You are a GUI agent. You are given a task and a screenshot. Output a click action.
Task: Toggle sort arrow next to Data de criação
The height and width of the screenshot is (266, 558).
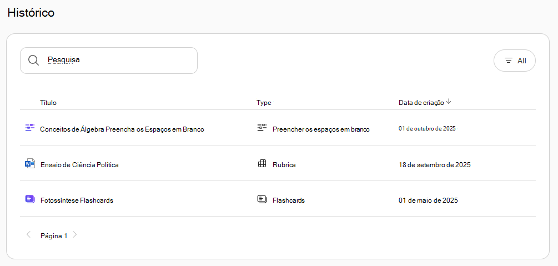[449, 102]
